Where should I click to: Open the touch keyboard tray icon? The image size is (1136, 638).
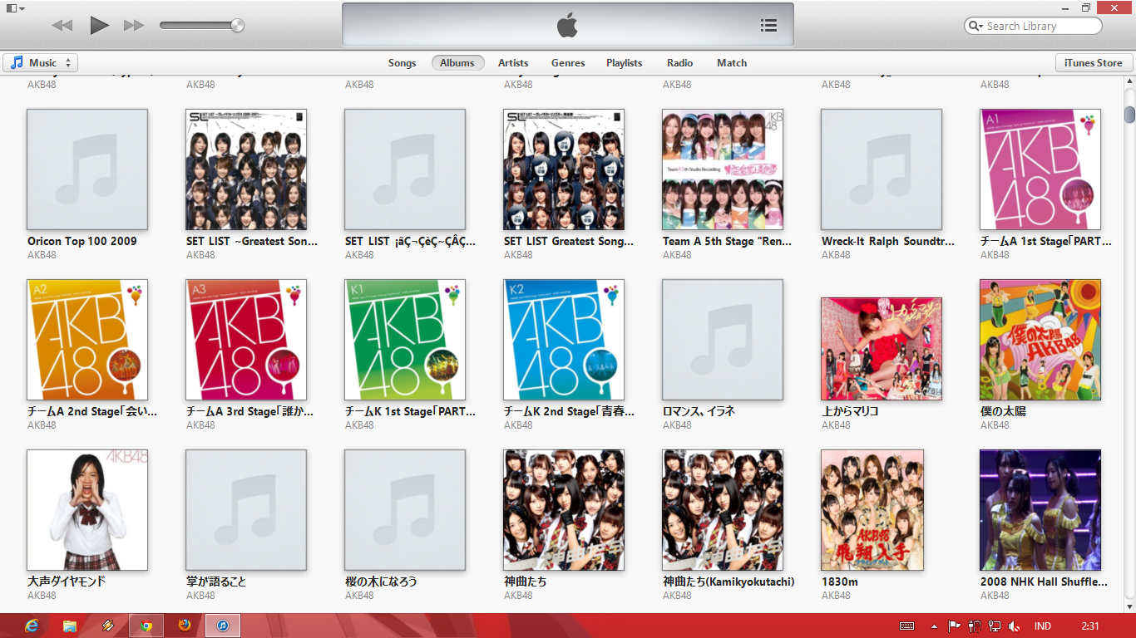click(908, 626)
